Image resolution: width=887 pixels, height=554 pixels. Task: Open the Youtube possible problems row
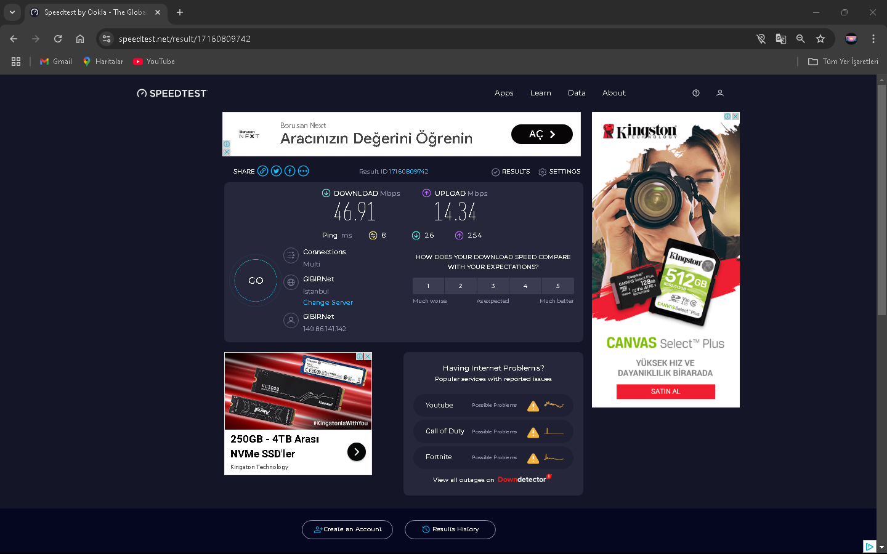tap(493, 405)
